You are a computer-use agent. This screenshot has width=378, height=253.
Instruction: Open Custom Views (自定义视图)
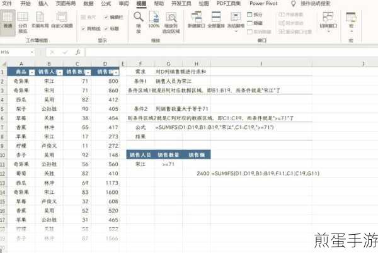(x=62, y=20)
